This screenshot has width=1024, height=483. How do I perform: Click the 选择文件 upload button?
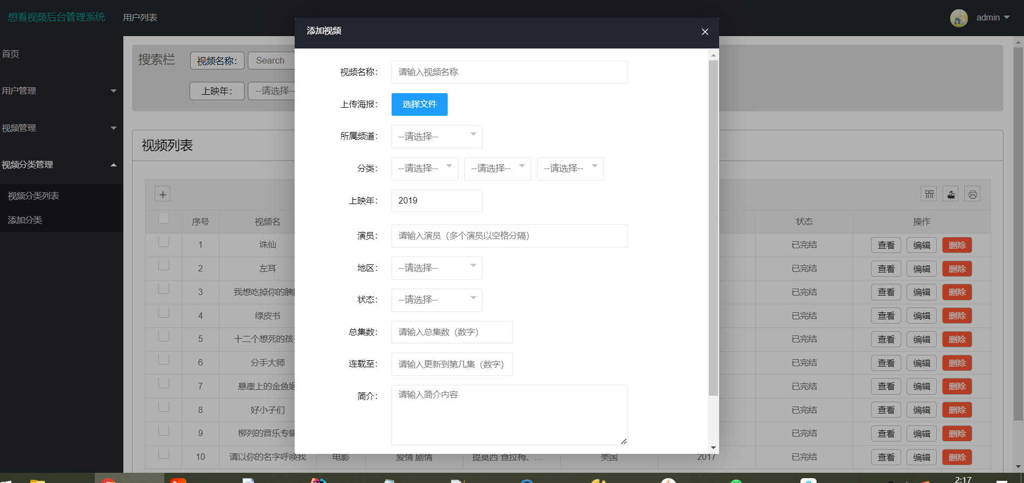tap(420, 104)
